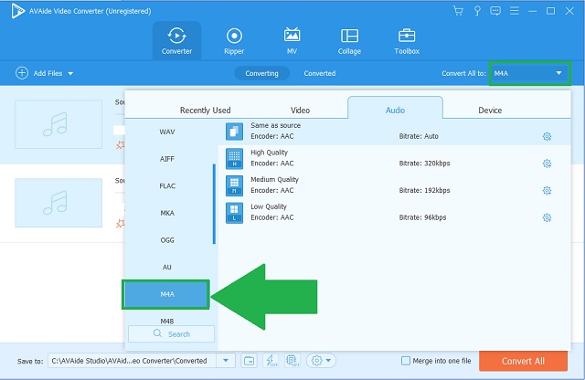
Task: Open the output folder icon
Action: 250,361
